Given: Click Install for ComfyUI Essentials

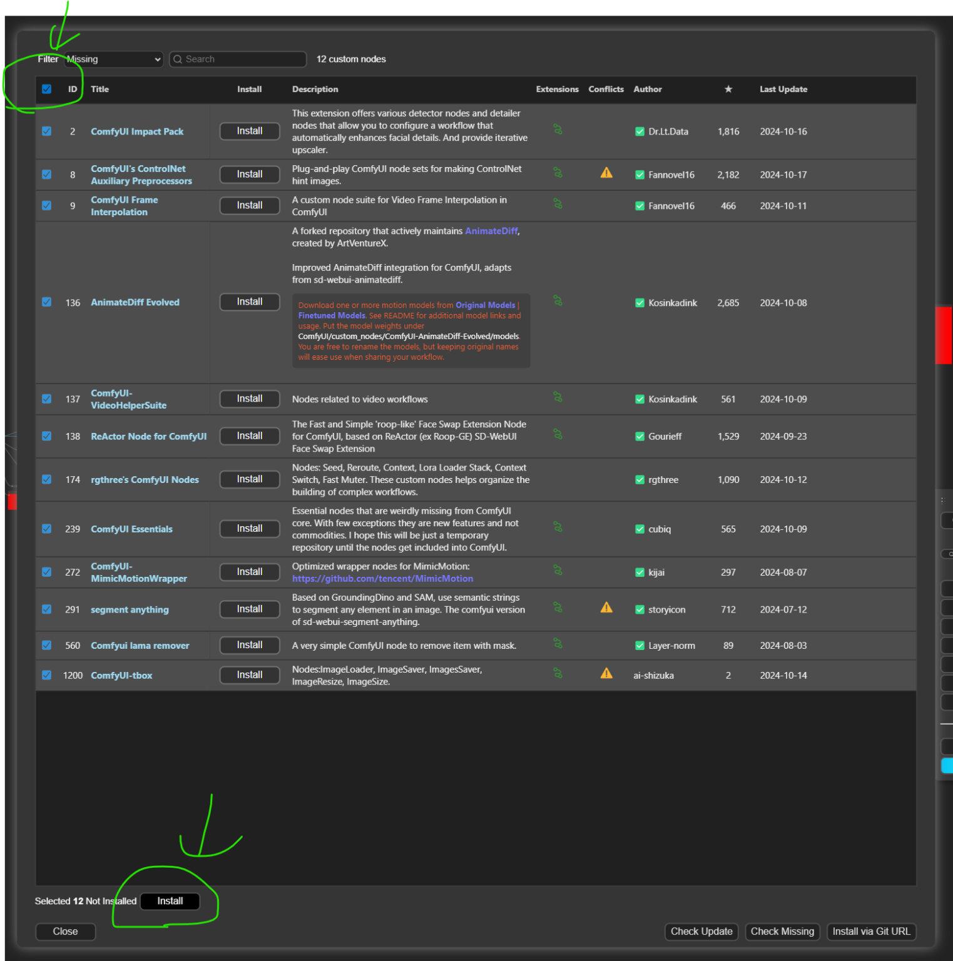Looking at the screenshot, I should coord(249,528).
